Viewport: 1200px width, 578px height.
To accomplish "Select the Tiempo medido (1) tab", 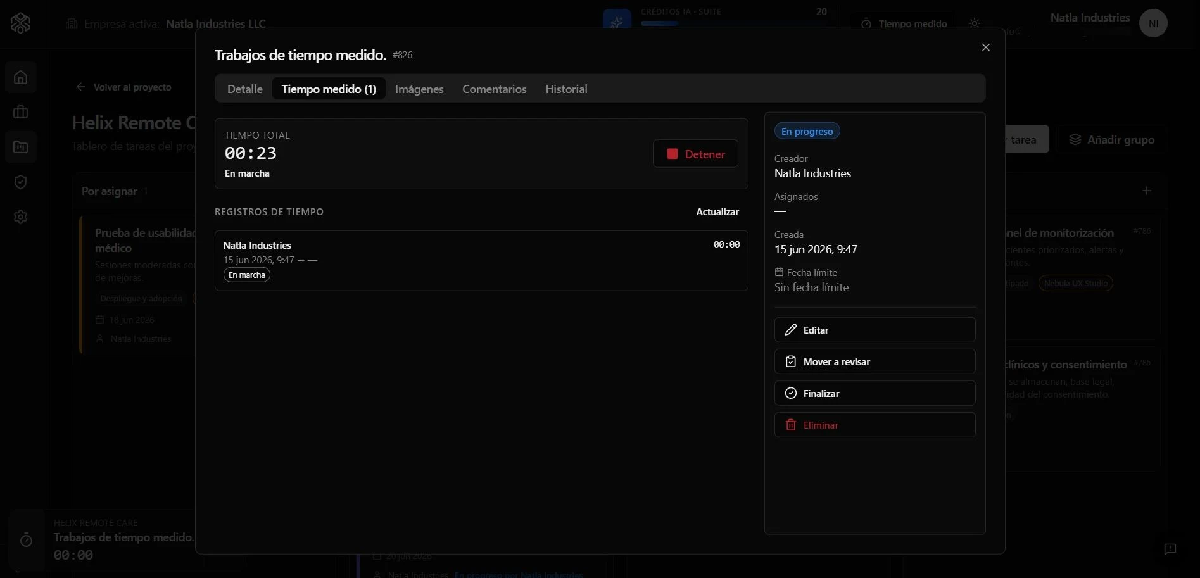I will point(329,89).
